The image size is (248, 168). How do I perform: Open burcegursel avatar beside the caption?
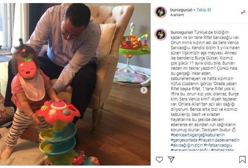click(x=161, y=34)
